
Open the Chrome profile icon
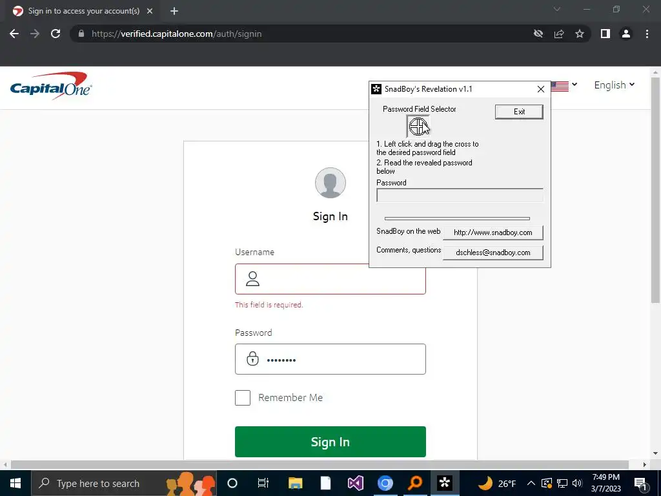click(626, 34)
